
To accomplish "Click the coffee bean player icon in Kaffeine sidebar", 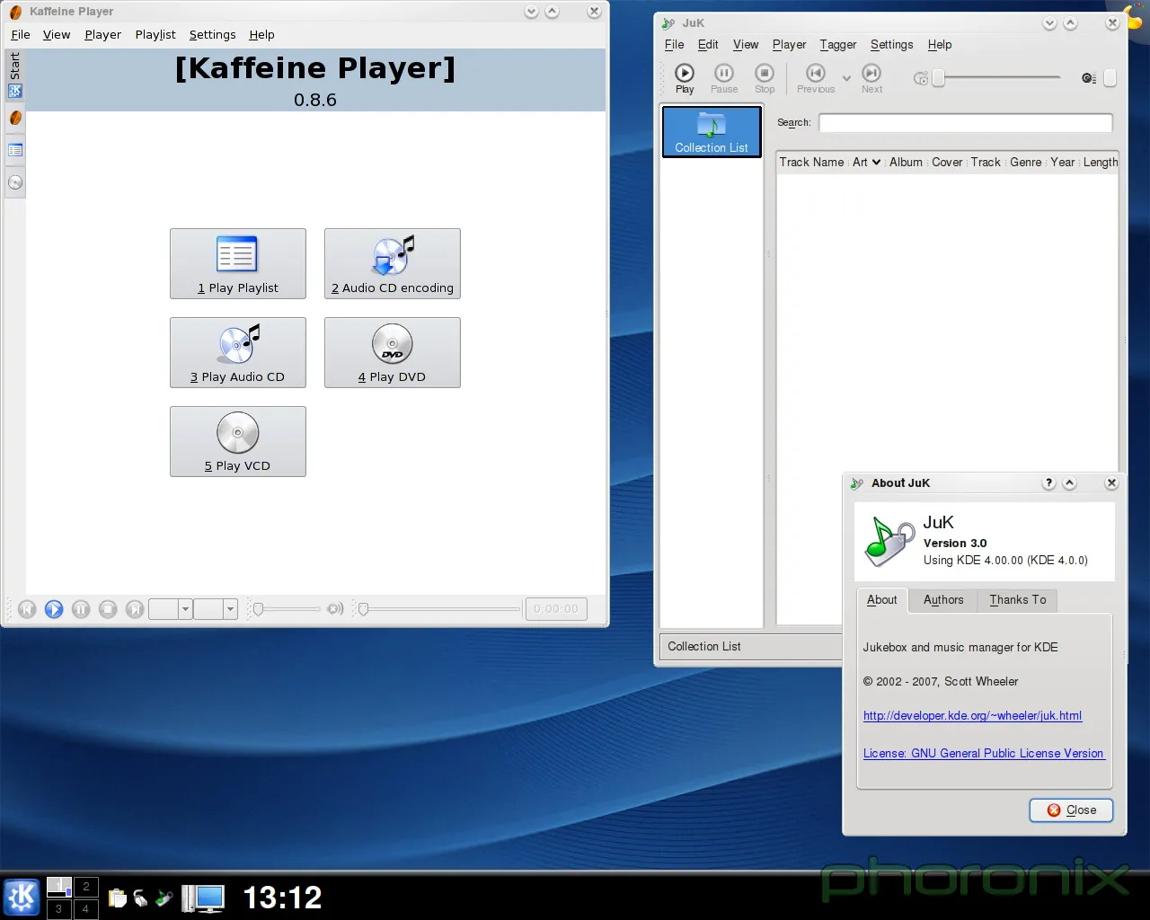I will (15, 118).
